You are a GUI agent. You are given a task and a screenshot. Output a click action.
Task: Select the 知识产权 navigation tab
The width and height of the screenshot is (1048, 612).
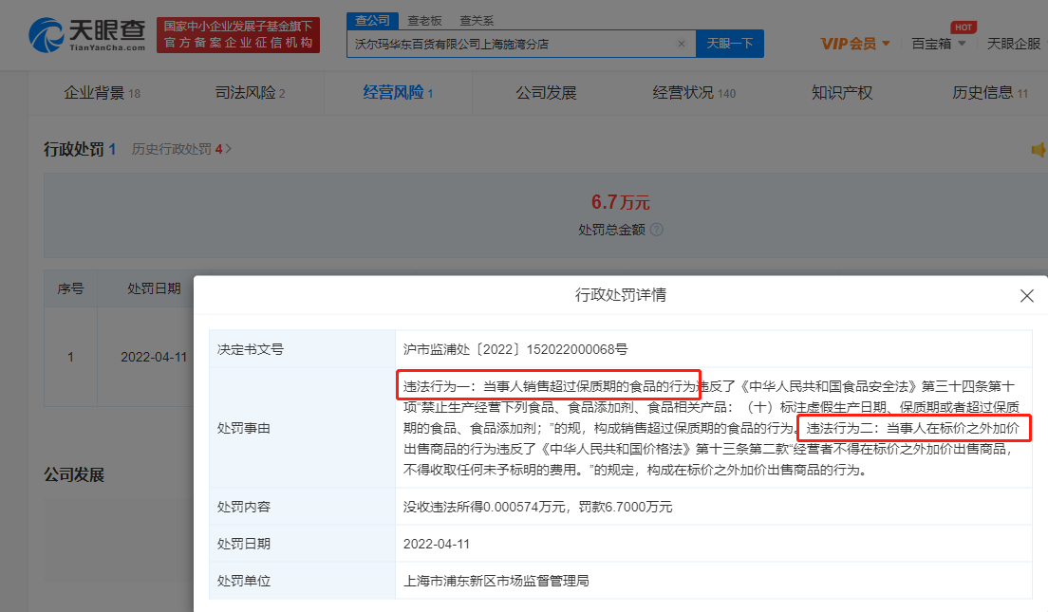click(x=842, y=93)
